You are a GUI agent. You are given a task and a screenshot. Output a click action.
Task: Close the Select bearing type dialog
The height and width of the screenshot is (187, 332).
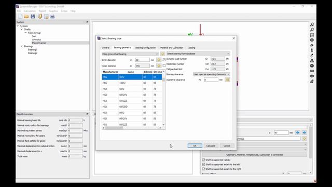tap(233, 38)
